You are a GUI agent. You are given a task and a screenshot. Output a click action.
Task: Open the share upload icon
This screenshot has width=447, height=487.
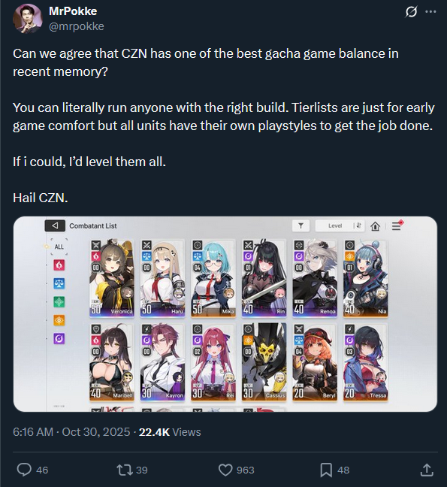(427, 470)
